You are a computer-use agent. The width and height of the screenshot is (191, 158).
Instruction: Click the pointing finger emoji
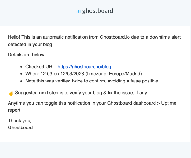pos(11,93)
